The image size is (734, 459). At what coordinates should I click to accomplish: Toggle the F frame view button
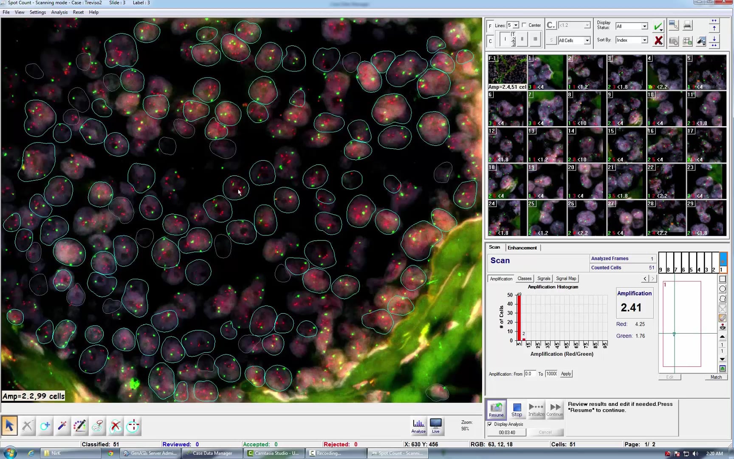pos(490,26)
